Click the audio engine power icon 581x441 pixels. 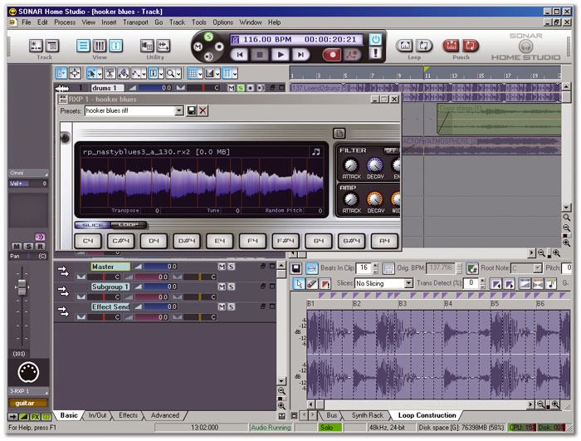[375, 38]
